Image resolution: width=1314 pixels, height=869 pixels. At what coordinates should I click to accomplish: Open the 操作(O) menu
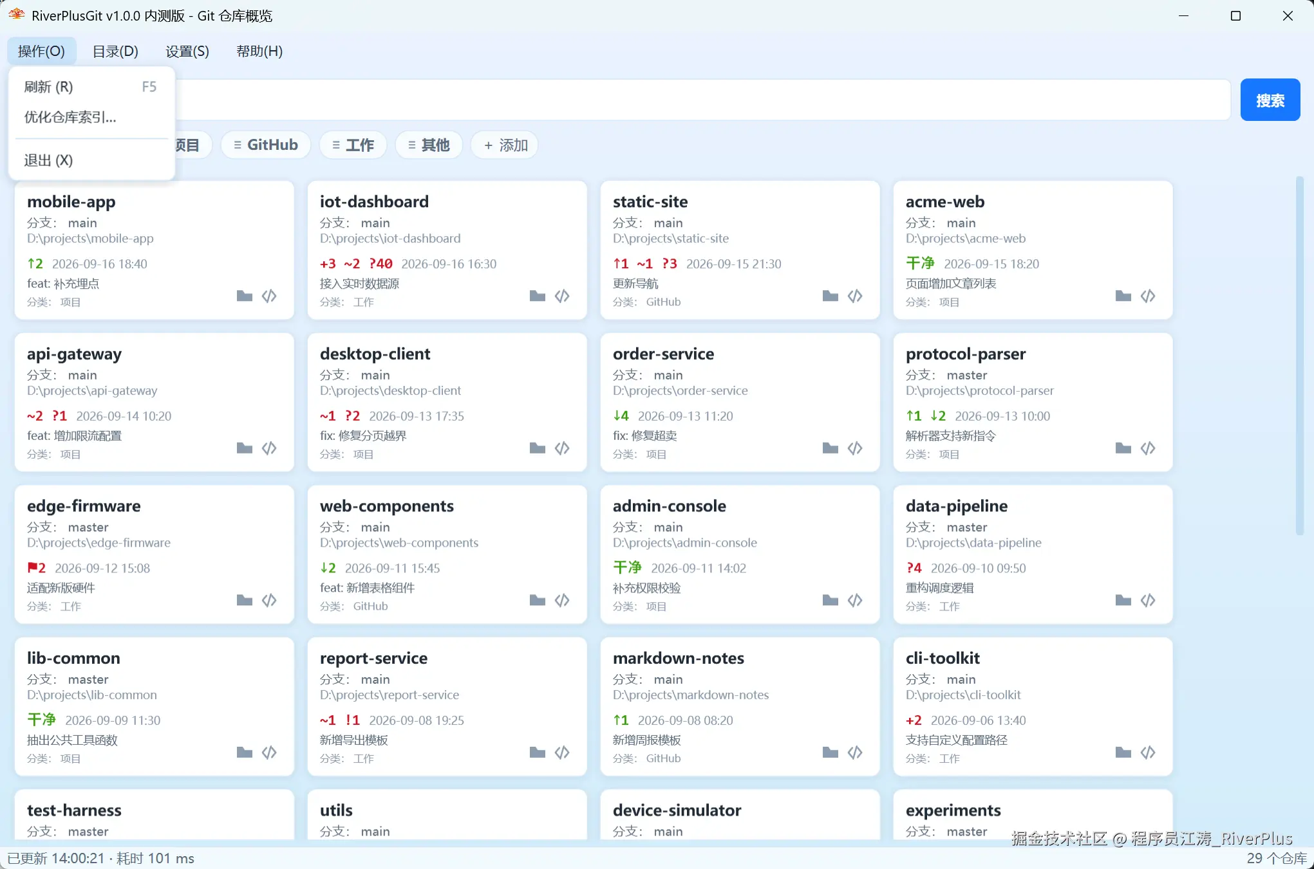pyautogui.click(x=42, y=51)
